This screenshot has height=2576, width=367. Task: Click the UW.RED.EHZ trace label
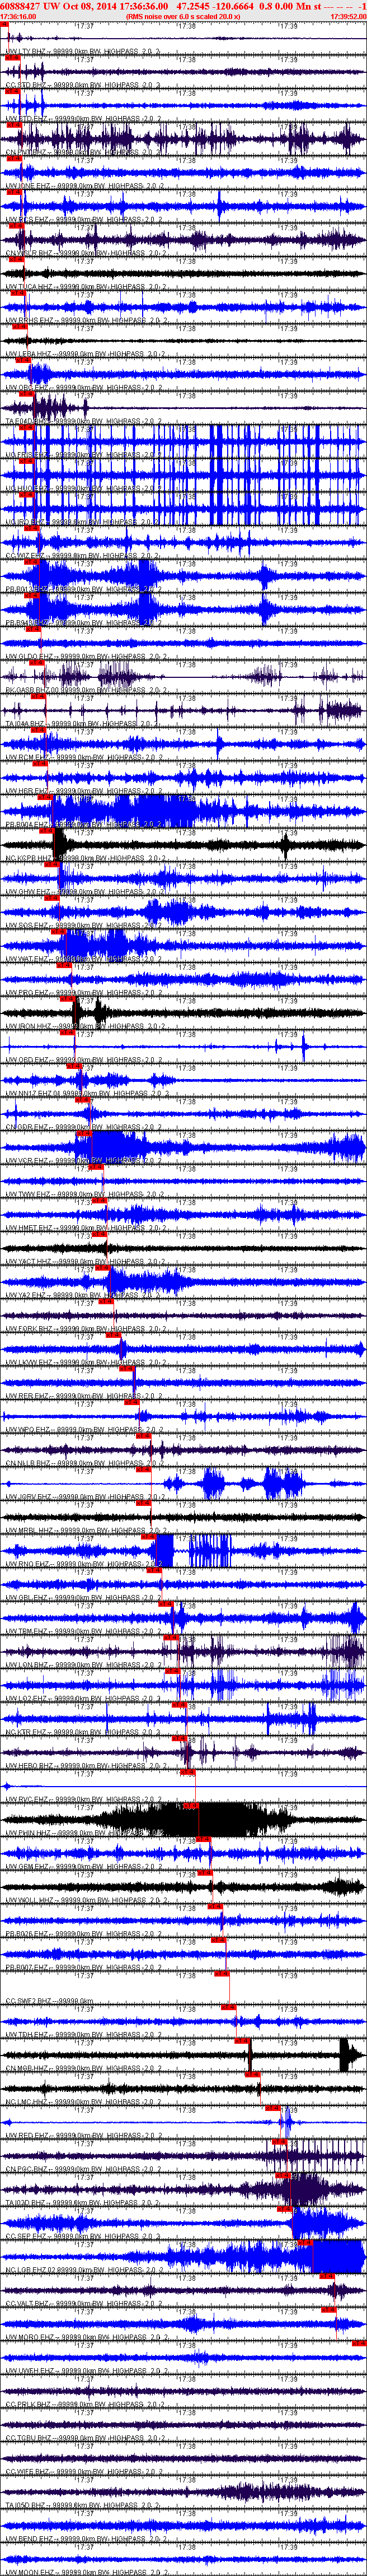(x=84, y=2137)
